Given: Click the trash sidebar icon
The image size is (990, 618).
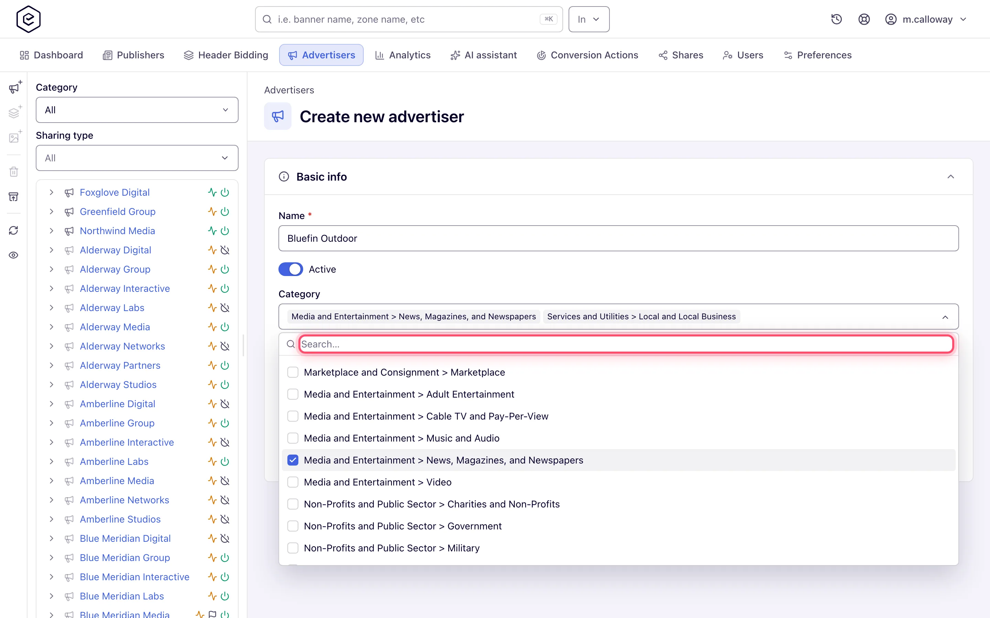Looking at the screenshot, I should point(13,172).
